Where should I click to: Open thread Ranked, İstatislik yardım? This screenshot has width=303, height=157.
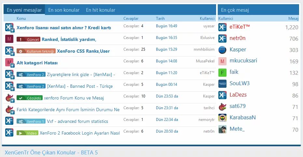(69, 39)
